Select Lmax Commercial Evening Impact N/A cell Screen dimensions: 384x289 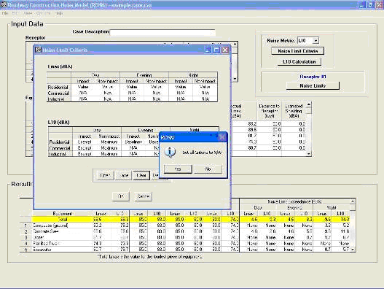click(x=132, y=93)
